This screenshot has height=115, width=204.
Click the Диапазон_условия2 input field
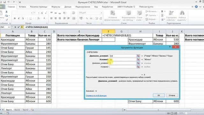pos(123,63)
